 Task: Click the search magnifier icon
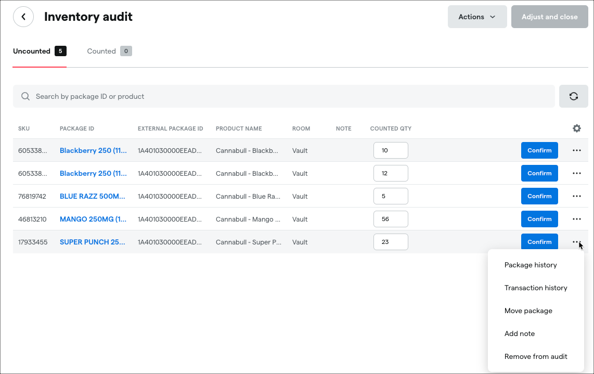pyautogui.click(x=25, y=96)
